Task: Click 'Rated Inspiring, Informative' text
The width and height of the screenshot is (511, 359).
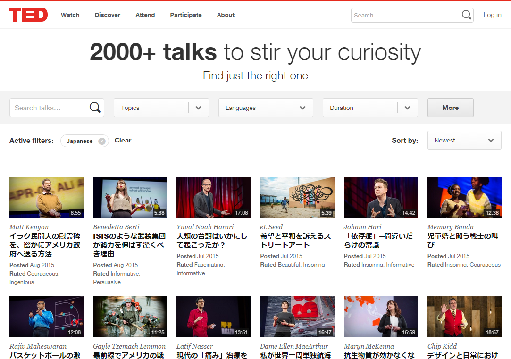Action: coord(379,265)
